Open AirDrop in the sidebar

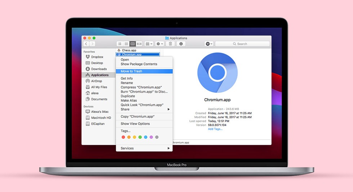pos(97,81)
